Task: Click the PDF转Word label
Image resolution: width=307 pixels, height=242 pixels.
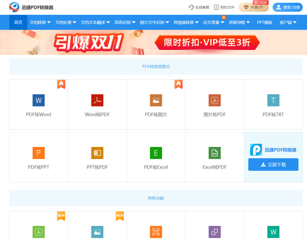Action: click(38, 115)
